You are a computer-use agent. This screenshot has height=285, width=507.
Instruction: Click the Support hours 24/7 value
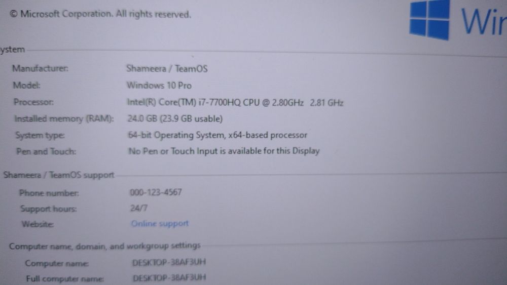click(x=139, y=208)
